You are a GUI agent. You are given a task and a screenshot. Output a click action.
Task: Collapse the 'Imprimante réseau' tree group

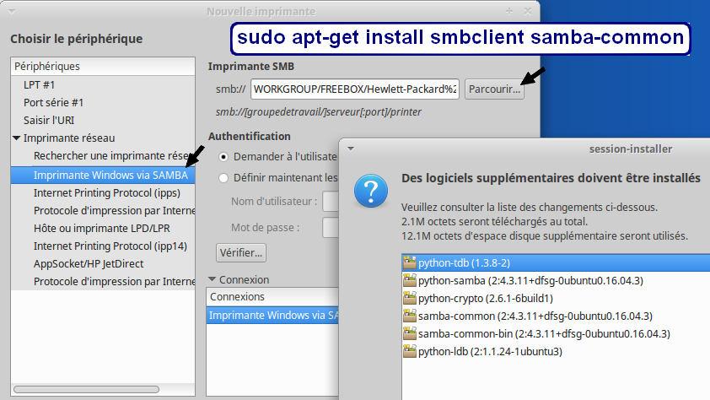[x=17, y=138]
